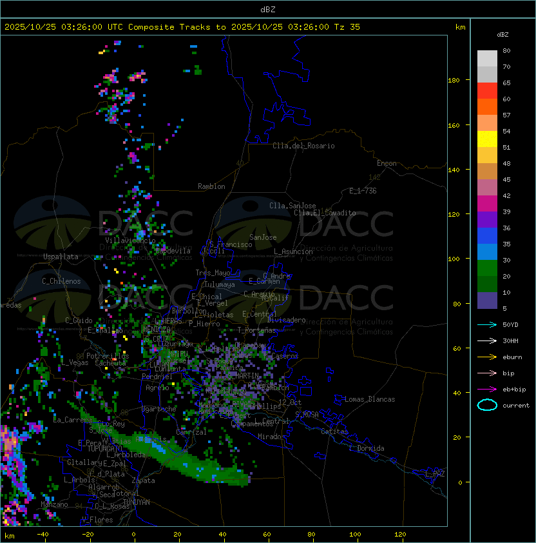Click the La_Carrera place label
The image size is (536, 543).
click(x=72, y=420)
